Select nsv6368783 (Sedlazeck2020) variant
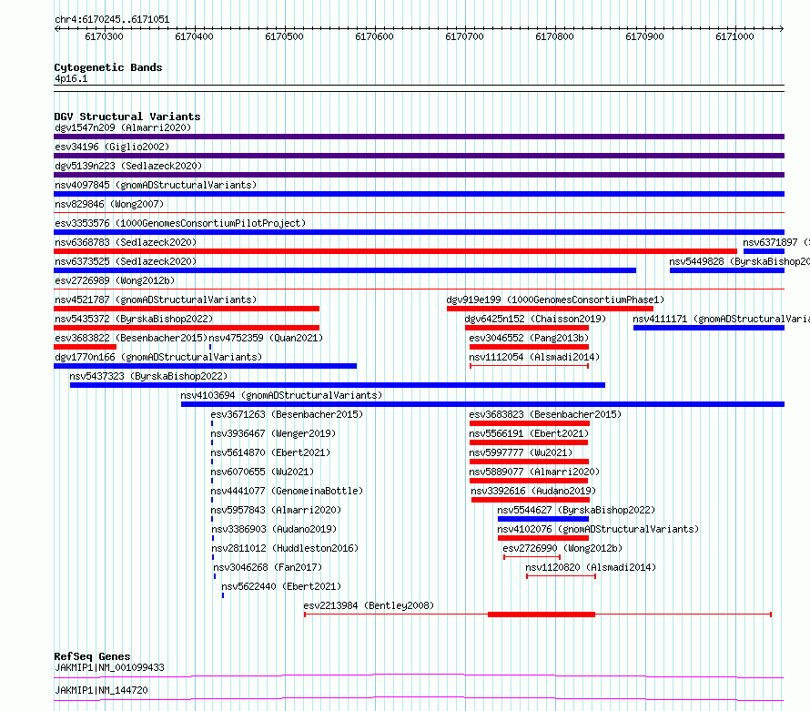Screen dimensions: 810x711 click(126, 242)
